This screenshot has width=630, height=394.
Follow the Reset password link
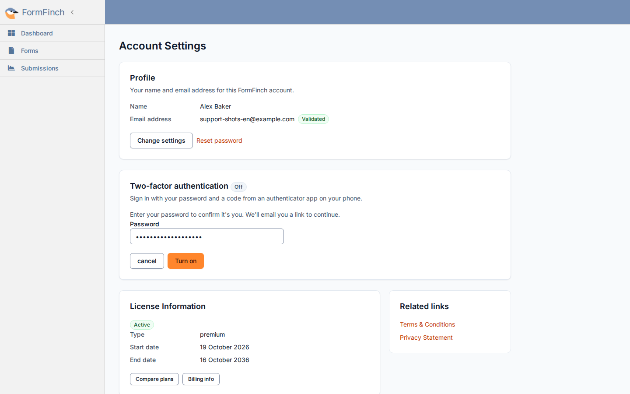point(219,141)
